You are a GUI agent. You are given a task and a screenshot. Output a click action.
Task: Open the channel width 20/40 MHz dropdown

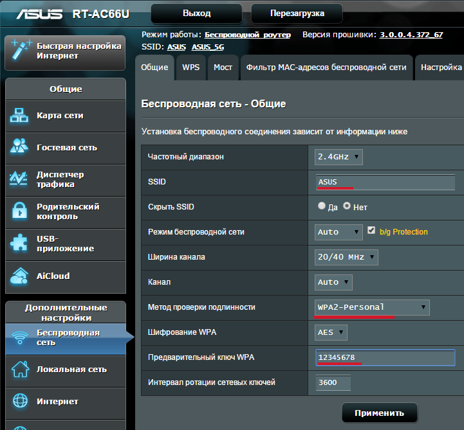(x=346, y=257)
